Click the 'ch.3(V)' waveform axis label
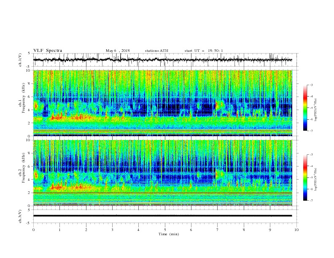The width and height of the screenshot is (334, 258). (x=20, y=216)
